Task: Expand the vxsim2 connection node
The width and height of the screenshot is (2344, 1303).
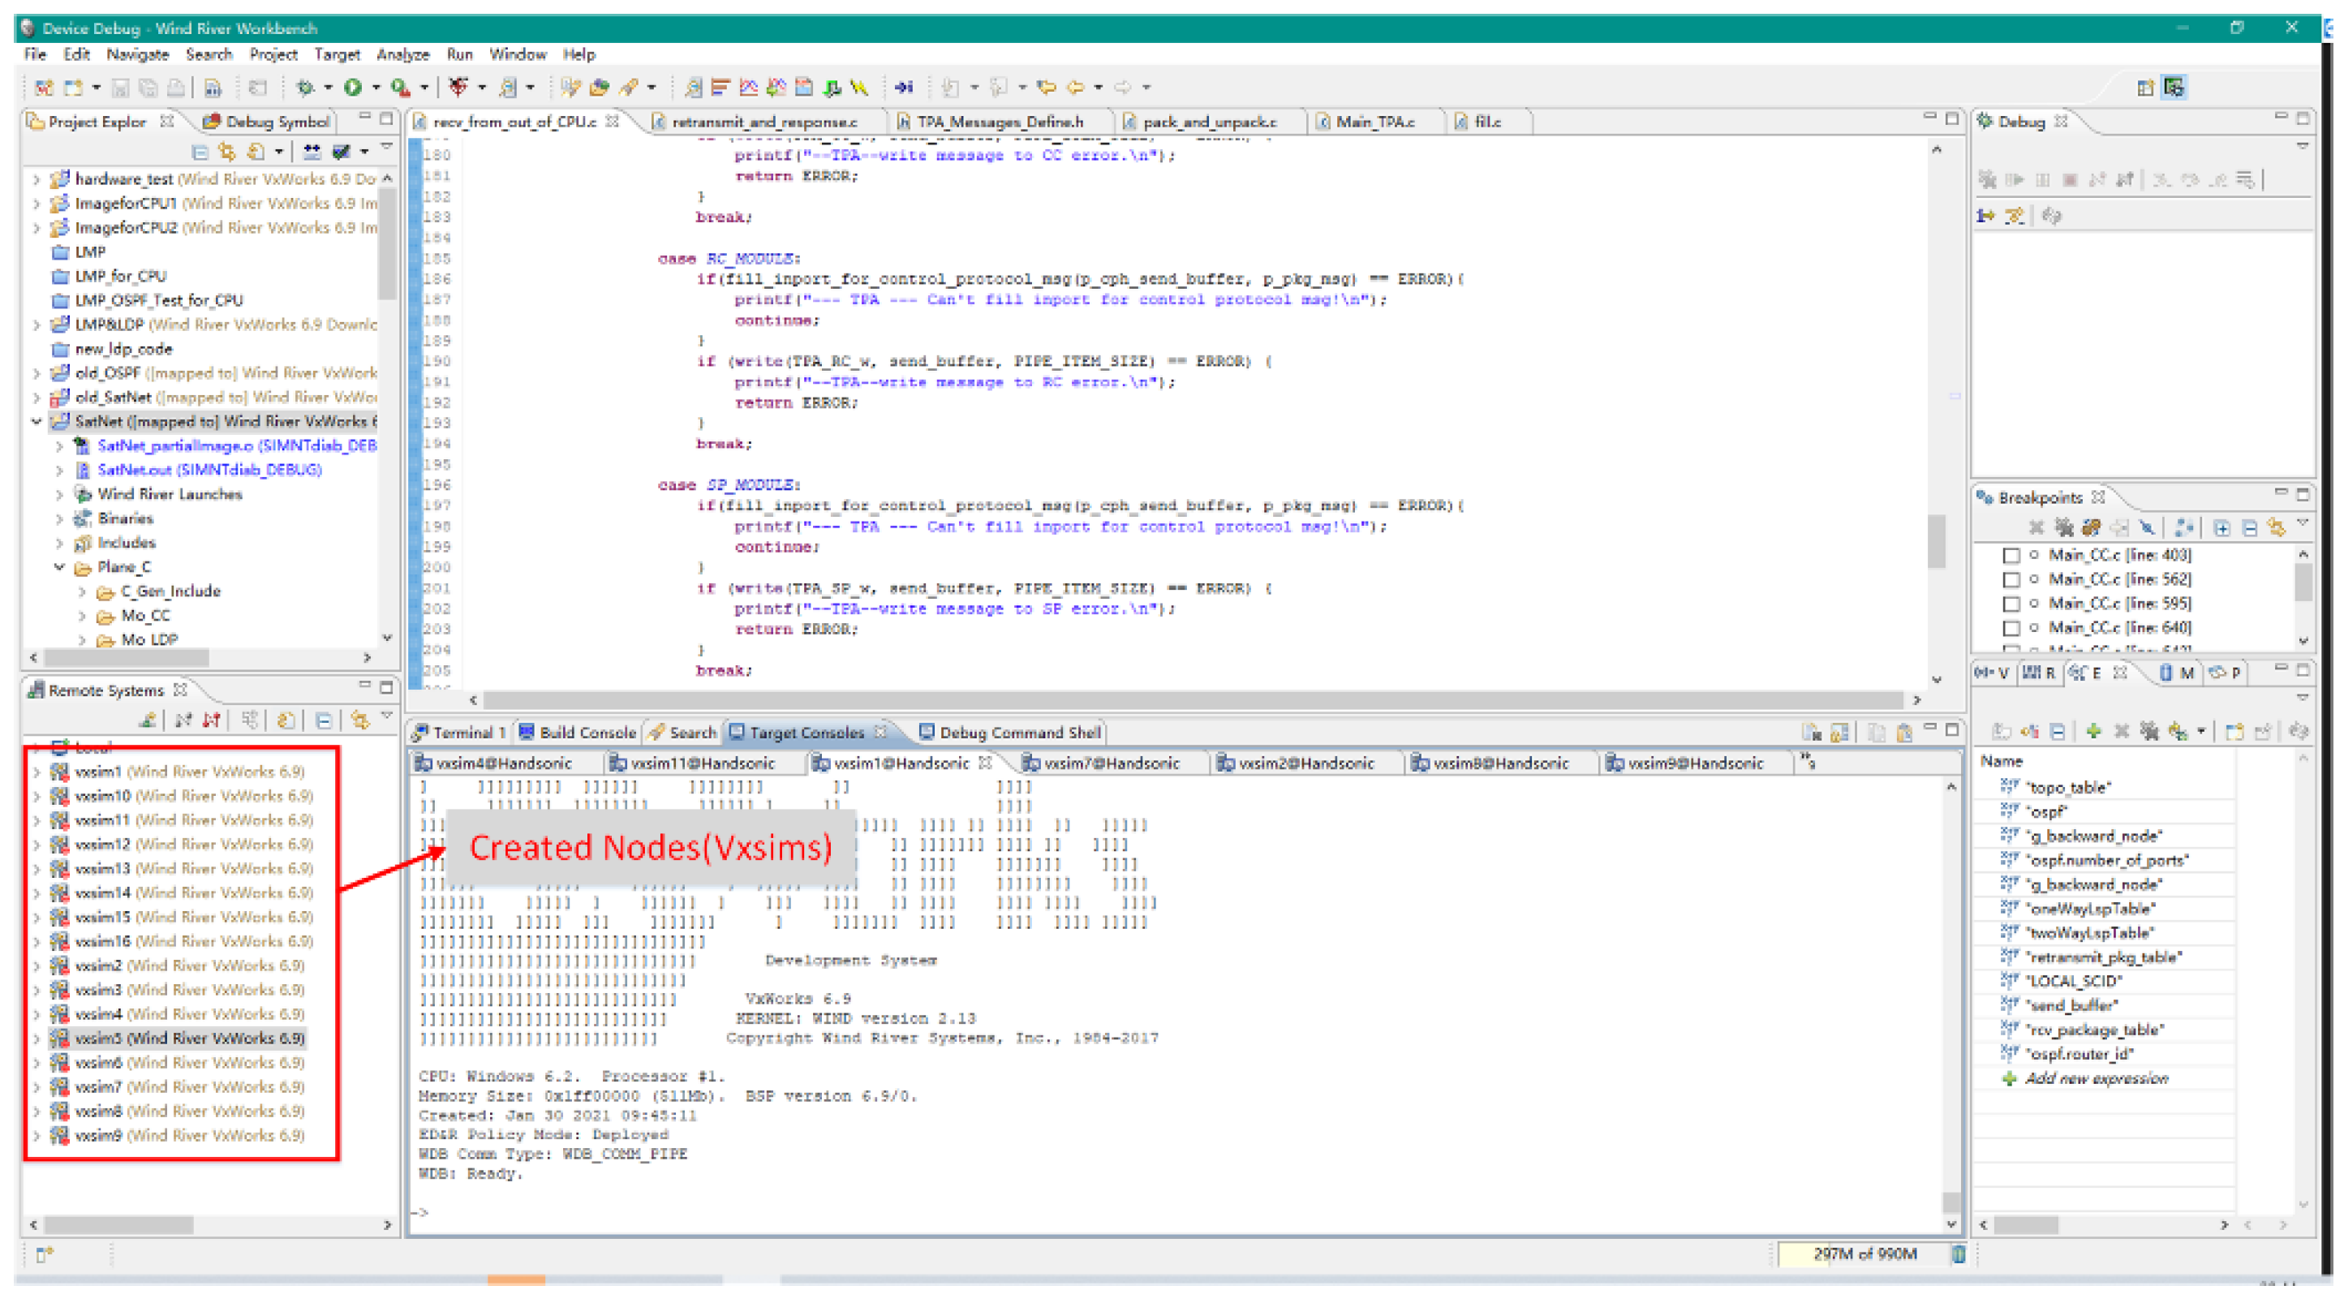Action: (x=37, y=965)
